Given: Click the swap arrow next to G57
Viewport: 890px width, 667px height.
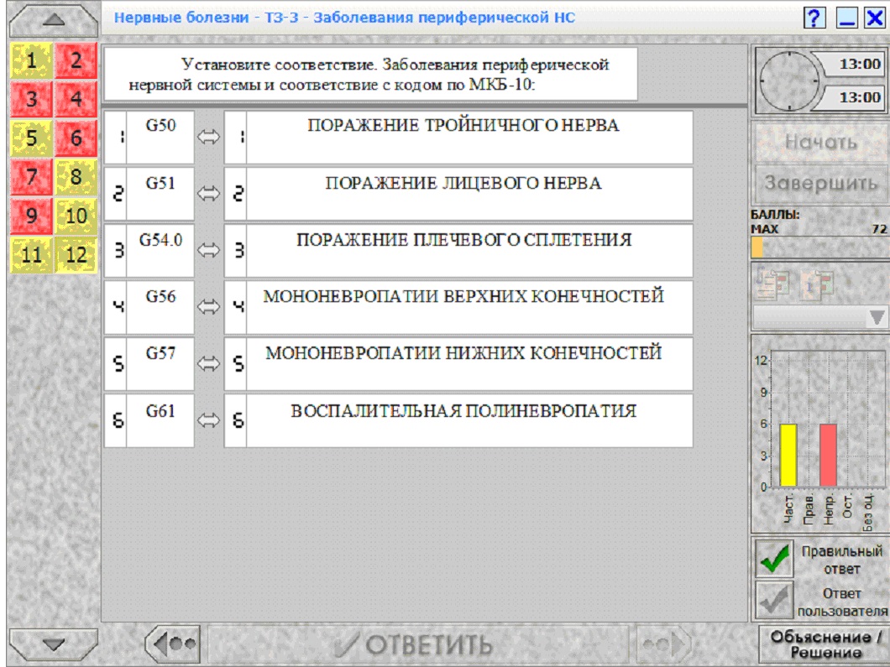Looking at the screenshot, I should point(208,363).
